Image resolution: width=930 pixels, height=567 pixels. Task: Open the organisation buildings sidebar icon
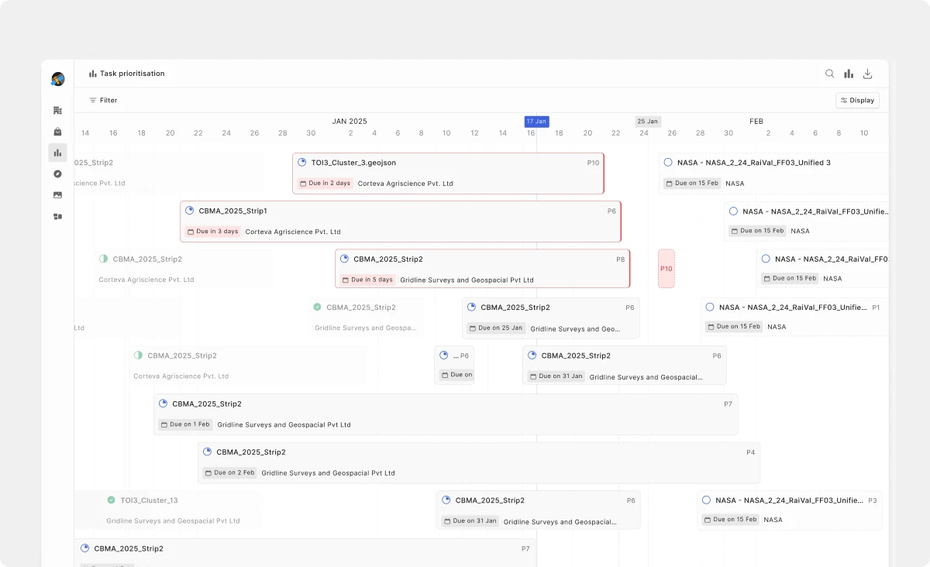(x=57, y=111)
